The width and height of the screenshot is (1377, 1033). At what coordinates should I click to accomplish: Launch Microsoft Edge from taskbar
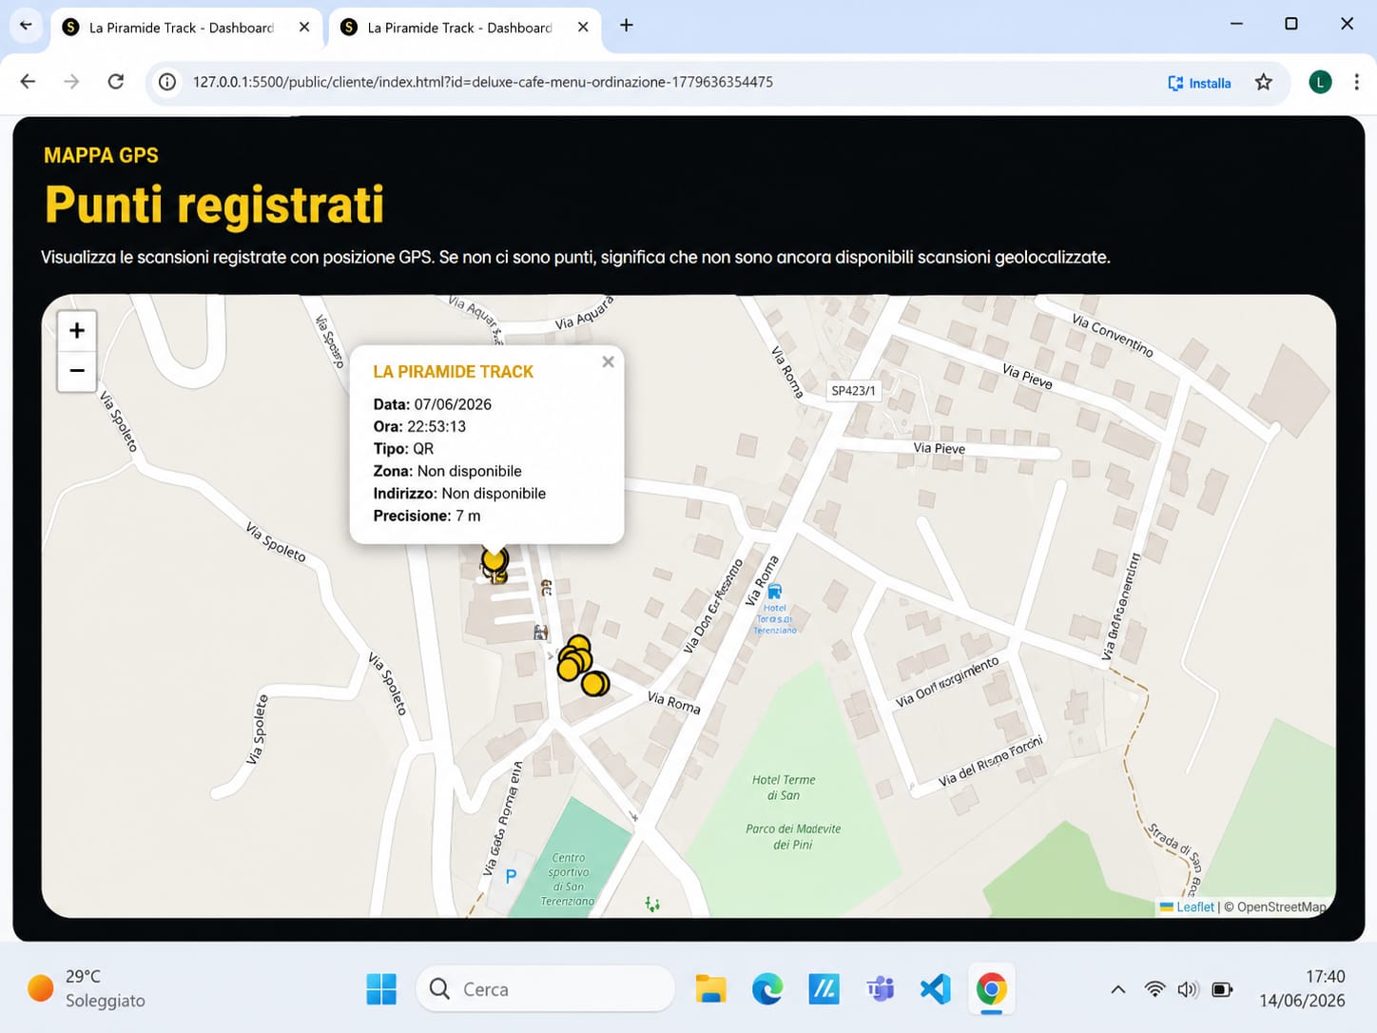pos(767,989)
